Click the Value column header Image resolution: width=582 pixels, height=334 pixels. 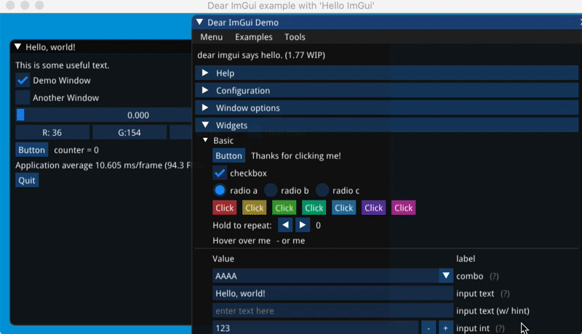(223, 258)
